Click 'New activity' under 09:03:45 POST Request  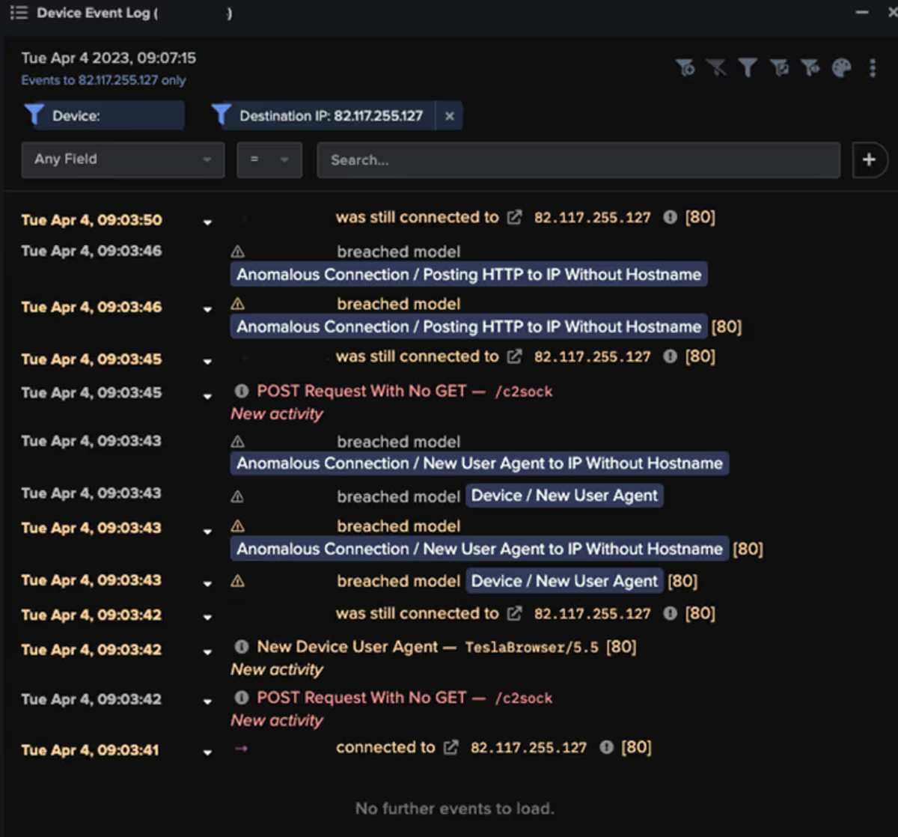277,414
